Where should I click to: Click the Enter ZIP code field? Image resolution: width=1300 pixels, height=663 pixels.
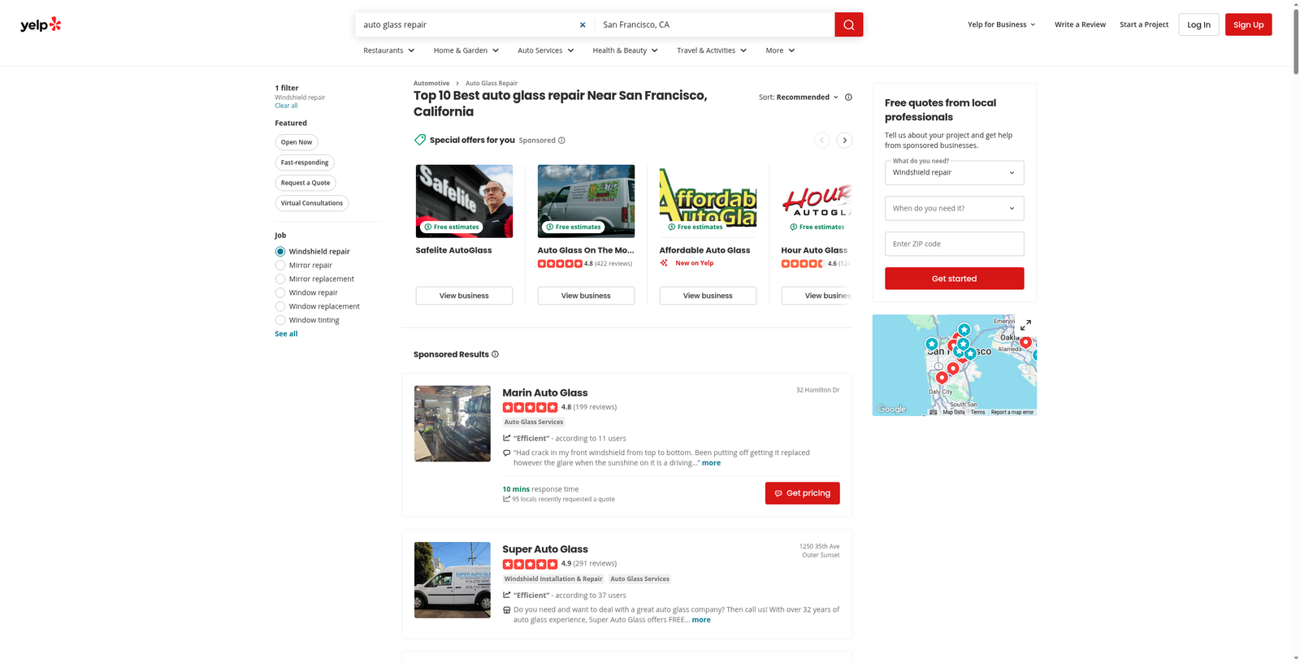[x=954, y=244]
